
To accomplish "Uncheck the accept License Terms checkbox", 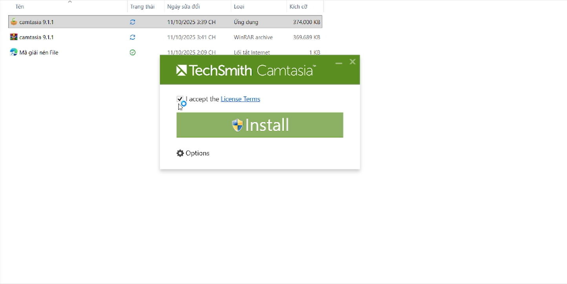I will (180, 99).
